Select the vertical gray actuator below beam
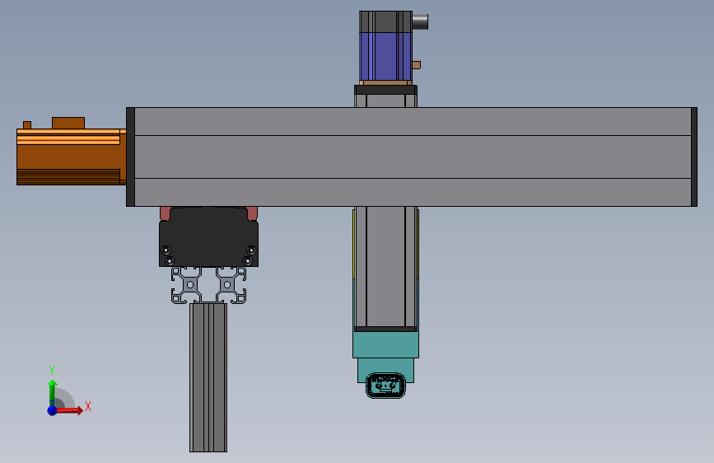Screen dimensions: 714x463 [x=385, y=268]
